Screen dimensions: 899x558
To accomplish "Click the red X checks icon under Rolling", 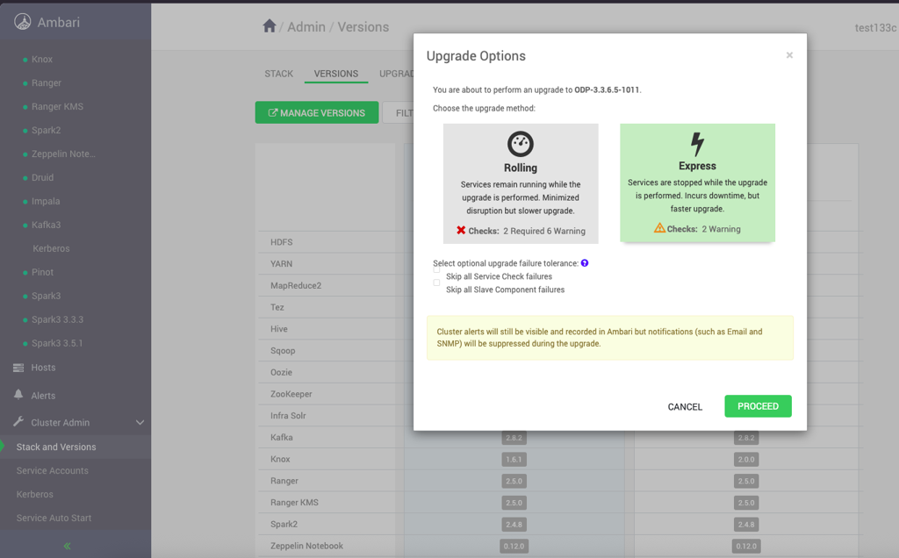I will pos(461,230).
